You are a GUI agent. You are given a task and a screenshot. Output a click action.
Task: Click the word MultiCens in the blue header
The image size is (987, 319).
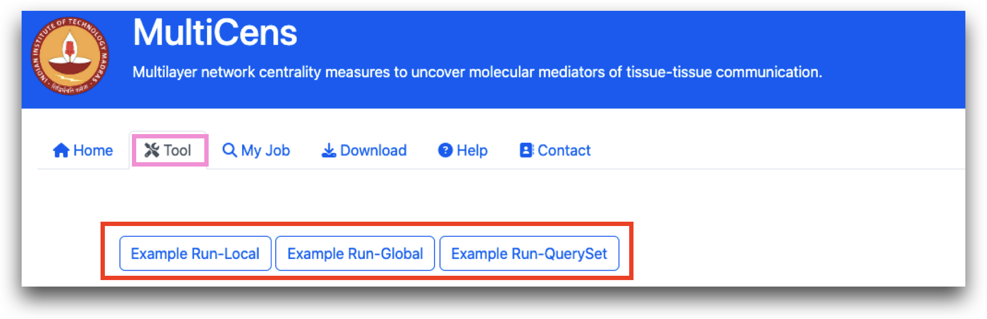tap(215, 32)
